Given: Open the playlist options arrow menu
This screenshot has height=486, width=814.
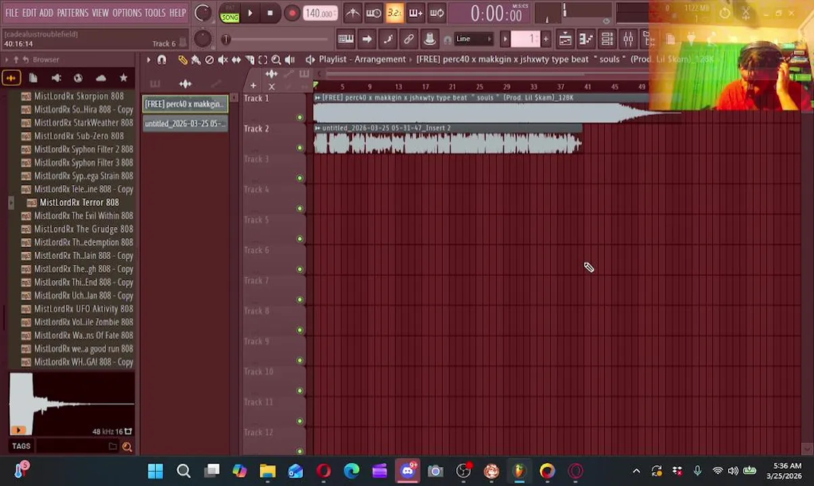Looking at the screenshot, I should click(148, 60).
